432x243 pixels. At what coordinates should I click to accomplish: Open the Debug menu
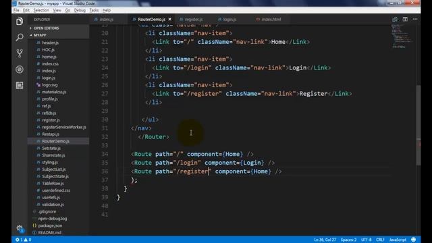pos(80,10)
